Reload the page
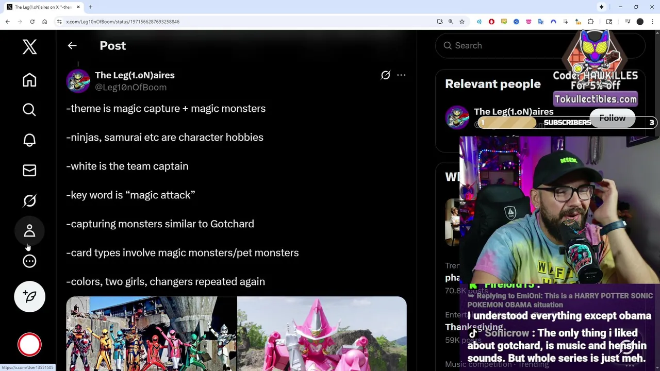 32,22
